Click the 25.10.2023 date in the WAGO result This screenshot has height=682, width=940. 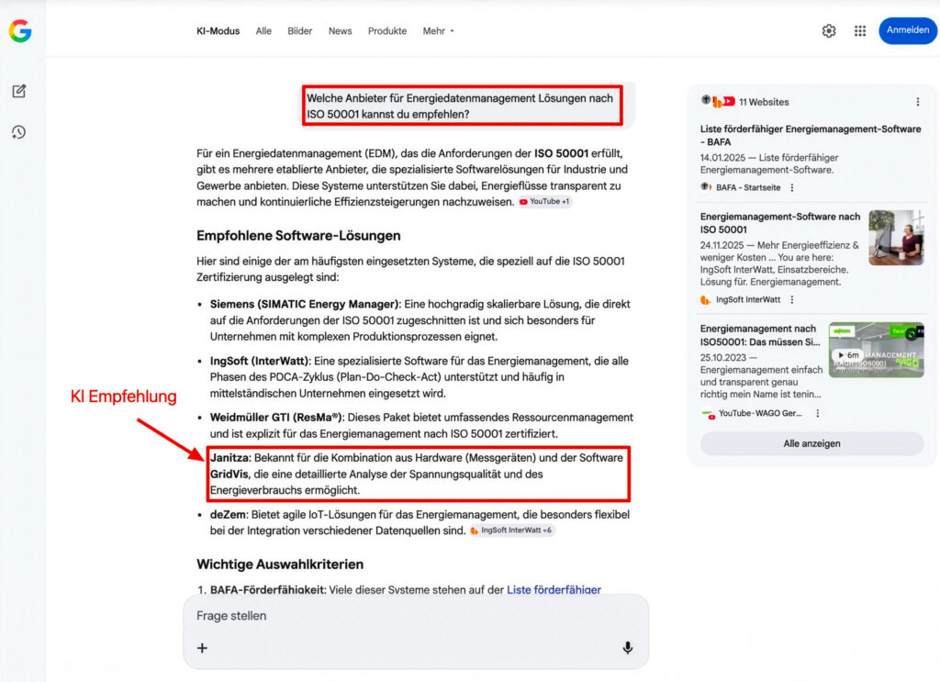click(723, 358)
